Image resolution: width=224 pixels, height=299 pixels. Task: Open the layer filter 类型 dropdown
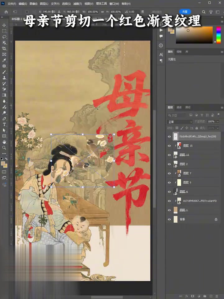click(x=177, y=115)
